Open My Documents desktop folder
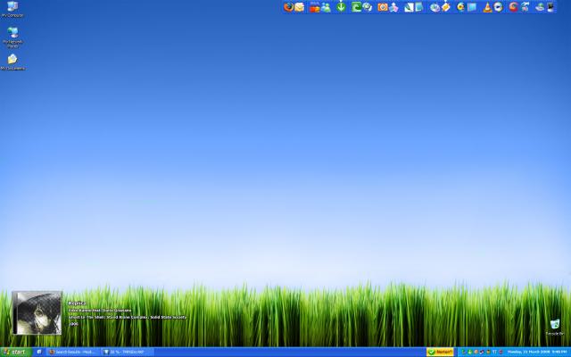Viewport: 571px width, 357px height. [x=12, y=62]
